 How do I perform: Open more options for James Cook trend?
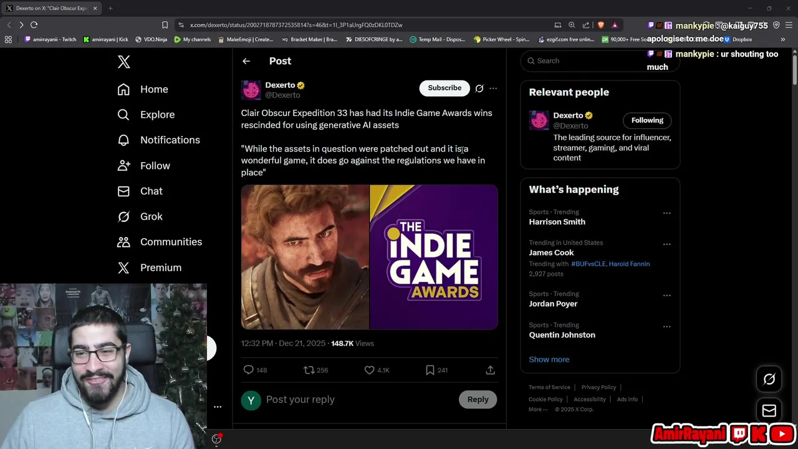tap(666, 244)
